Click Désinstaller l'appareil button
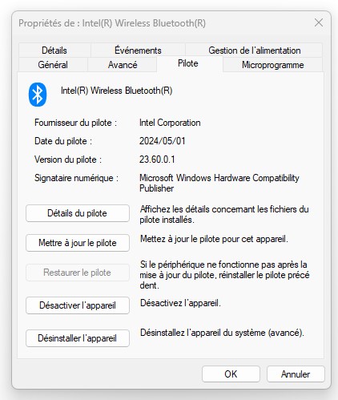The height and width of the screenshot is (400, 338). click(x=78, y=338)
